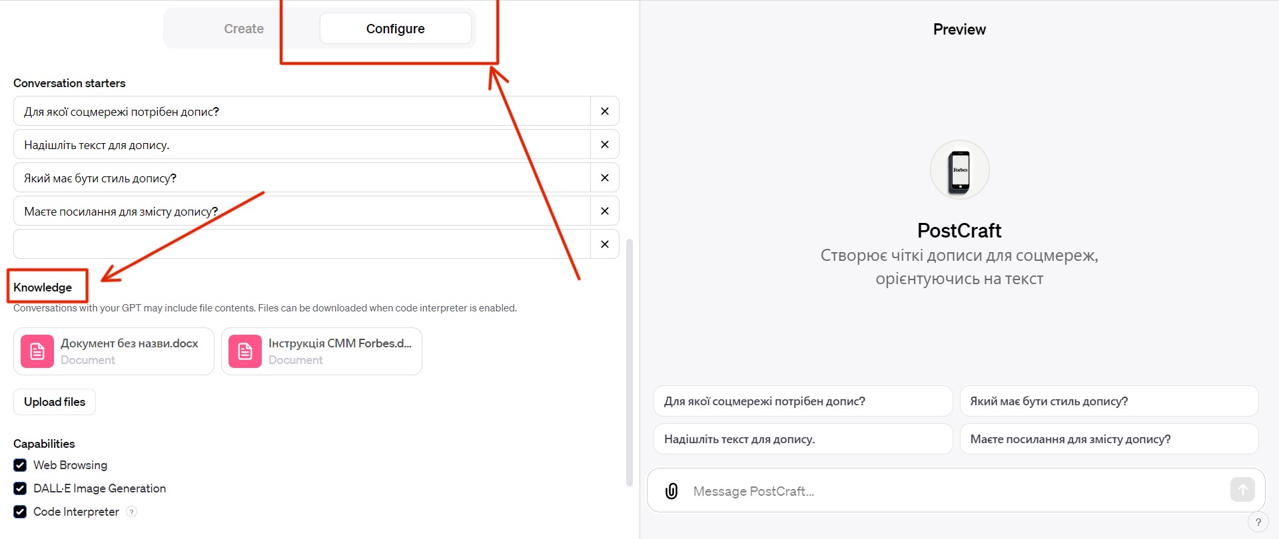The height and width of the screenshot is (539, 1279).
Task: Click the paperclip attach icon in message box
Action: 671,491
